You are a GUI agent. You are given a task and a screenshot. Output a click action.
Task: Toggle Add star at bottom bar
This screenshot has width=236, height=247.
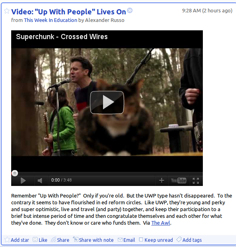[x=17, y=240]
